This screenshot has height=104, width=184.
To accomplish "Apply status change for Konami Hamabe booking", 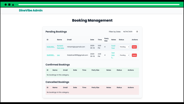I will coord(134,47).
